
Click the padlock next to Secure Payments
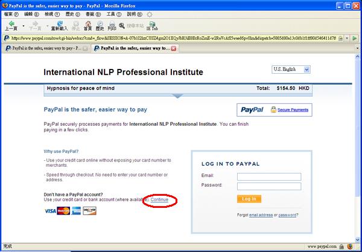tap(273, 109)
